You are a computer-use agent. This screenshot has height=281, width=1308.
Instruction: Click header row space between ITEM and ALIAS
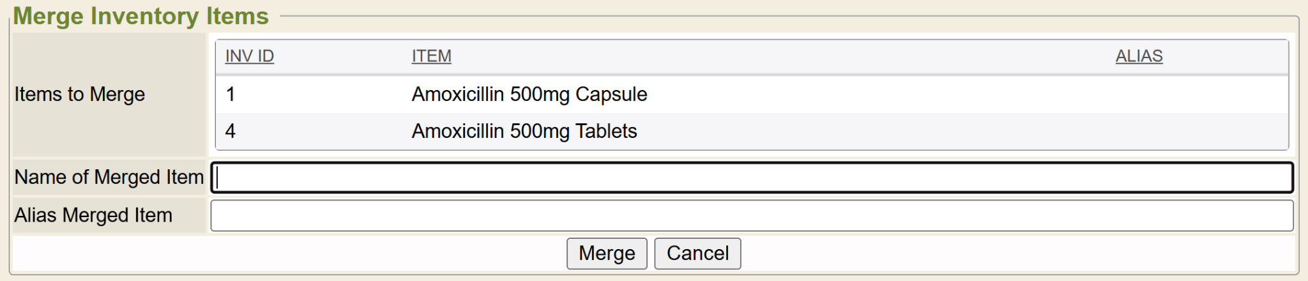[766, 56]
